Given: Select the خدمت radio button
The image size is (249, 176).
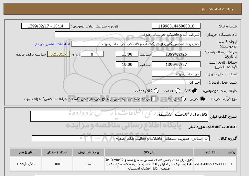Looking at the screenshot, I should [x=178, y=91].
